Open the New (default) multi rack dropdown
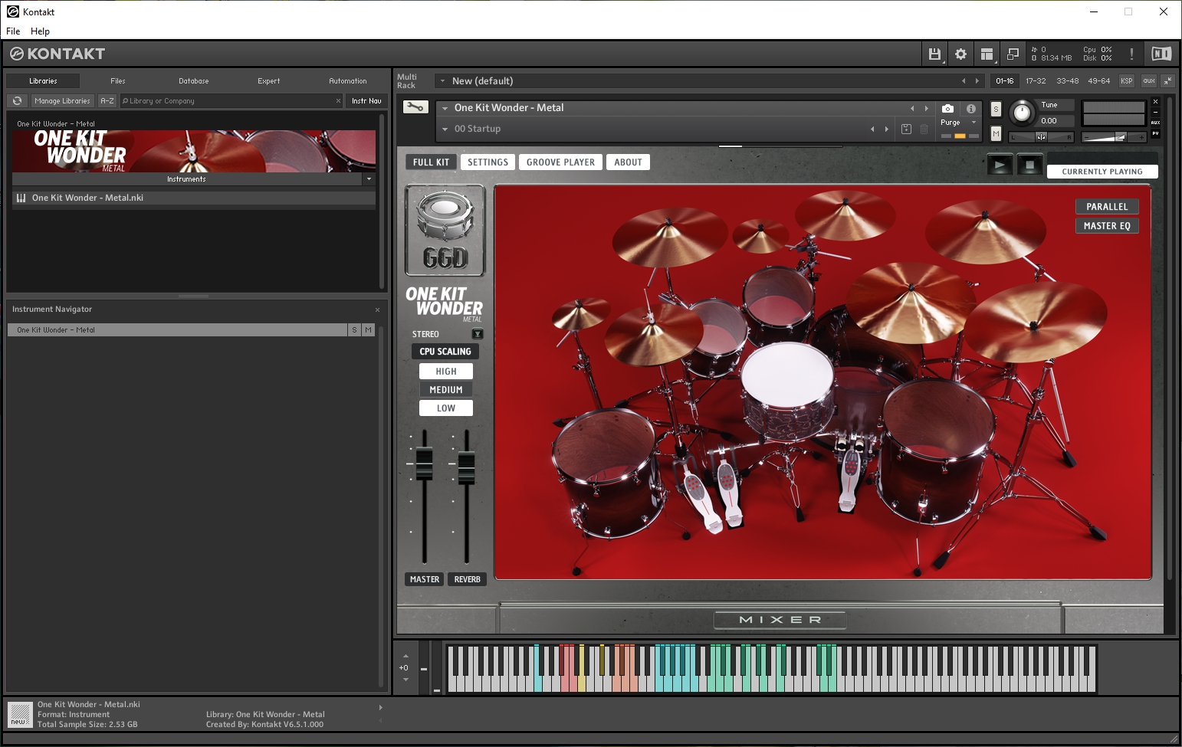Viewport: 1182px width, 747px height. [442, 81]
